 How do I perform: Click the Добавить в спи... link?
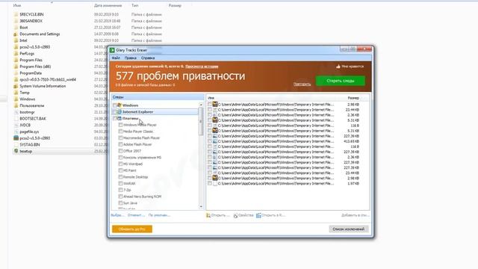pos(356,215)
